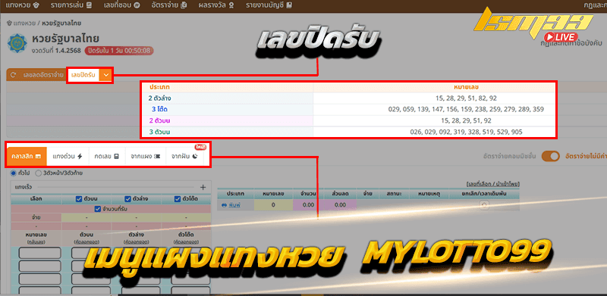Viewport: 607px width, 296px height.
Task: Uncheck the ตัวบน checkbox
Action: click(79, 199)
